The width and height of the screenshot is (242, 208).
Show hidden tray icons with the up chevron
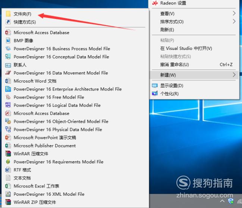[x=222, y=201]
